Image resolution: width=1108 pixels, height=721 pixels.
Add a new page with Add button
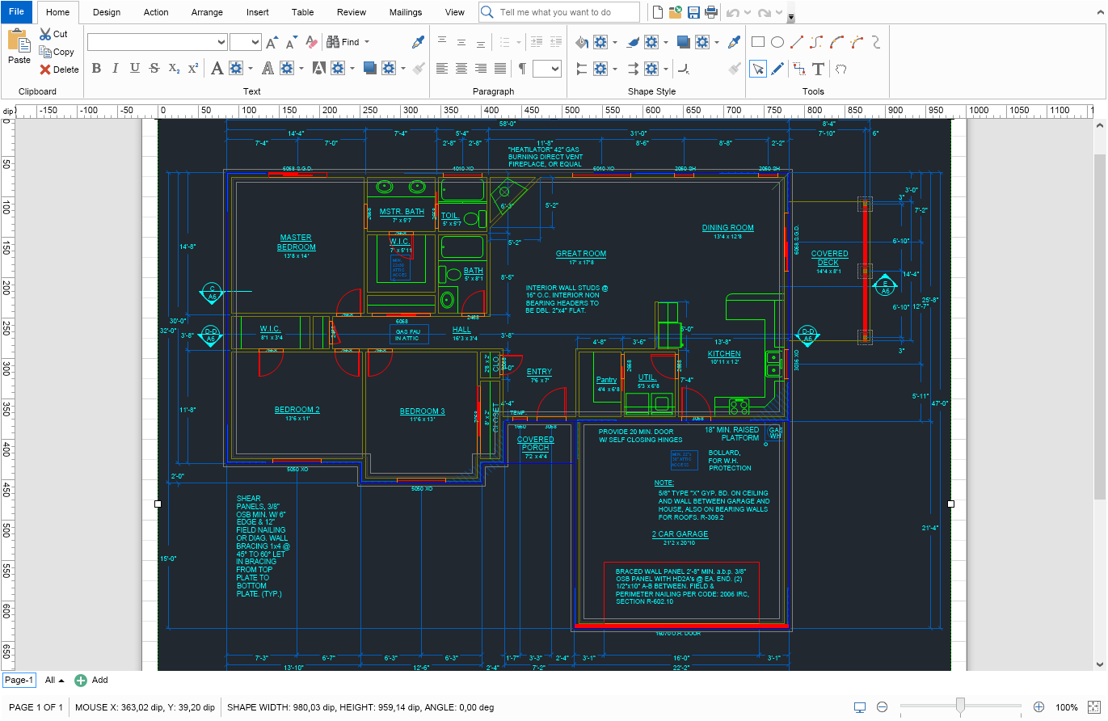[91, 681]
